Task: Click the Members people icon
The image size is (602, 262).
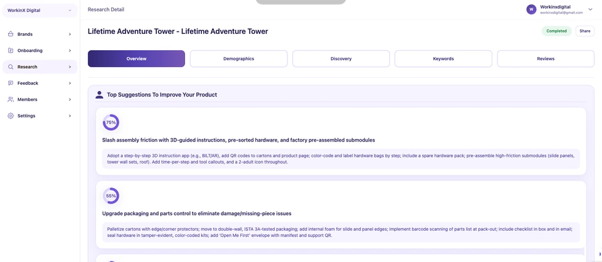Action: click(x=11, y=100)
